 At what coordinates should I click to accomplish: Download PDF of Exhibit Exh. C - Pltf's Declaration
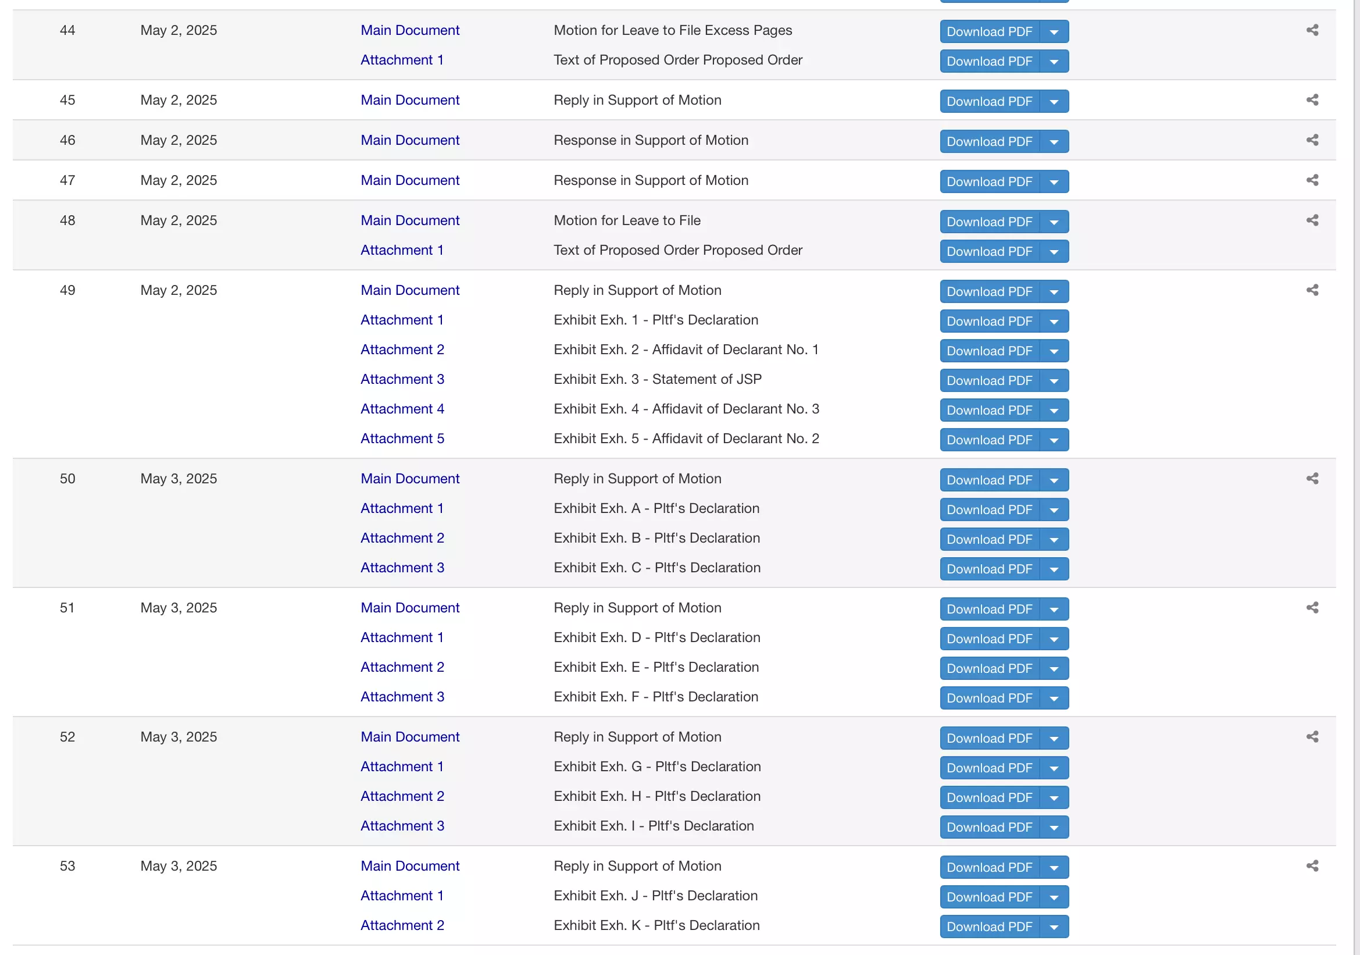[989, 569]
